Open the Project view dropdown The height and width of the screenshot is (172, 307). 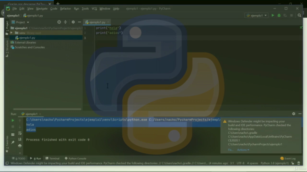[x=20, y=22]
